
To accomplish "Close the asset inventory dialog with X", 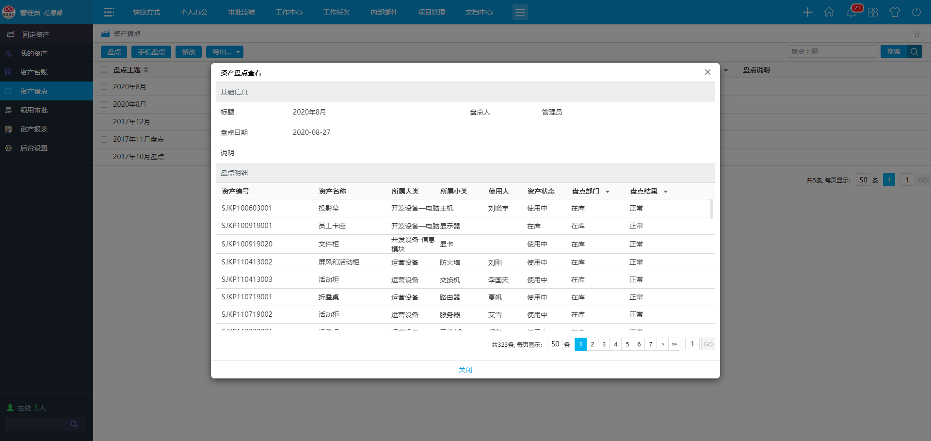I will (707, 72).
